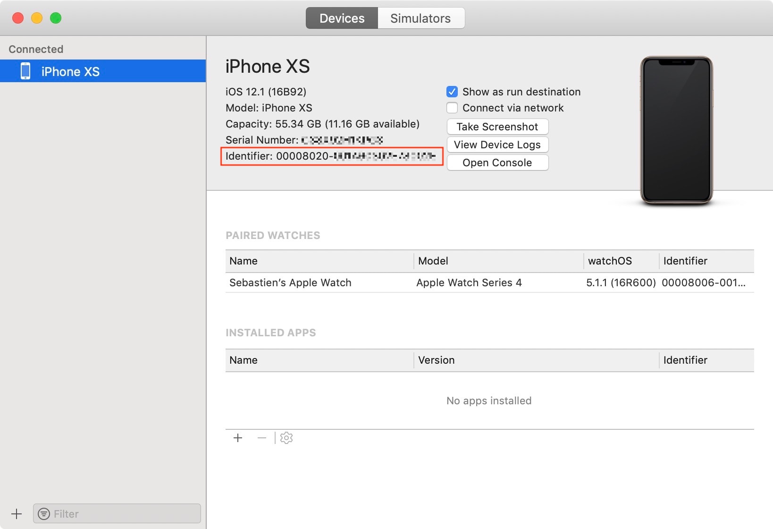Click the iPhone device icon in sidebar
Viewport: 773px width, 529px height.
point(25,71)
